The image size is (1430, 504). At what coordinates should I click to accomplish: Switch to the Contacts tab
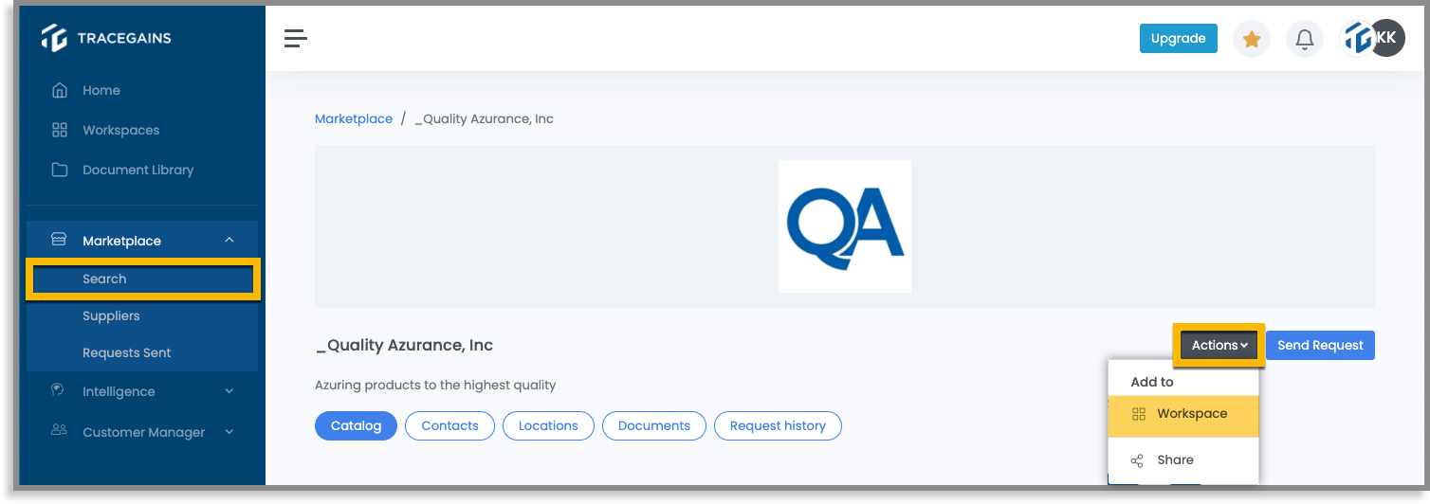pos(449,425)
